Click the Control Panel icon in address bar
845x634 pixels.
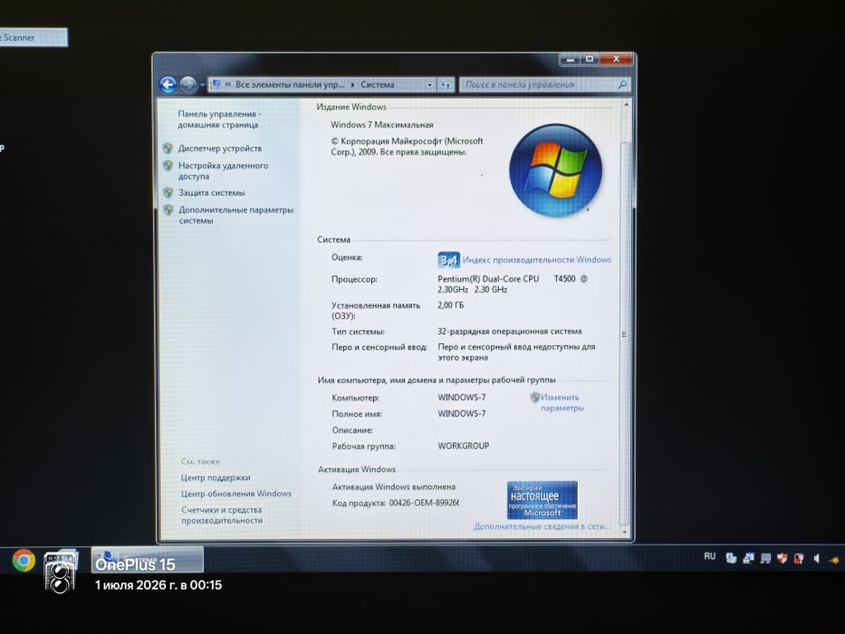point(216,84)
